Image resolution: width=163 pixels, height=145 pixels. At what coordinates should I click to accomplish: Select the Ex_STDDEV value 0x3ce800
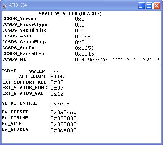[x=63, y=130]
